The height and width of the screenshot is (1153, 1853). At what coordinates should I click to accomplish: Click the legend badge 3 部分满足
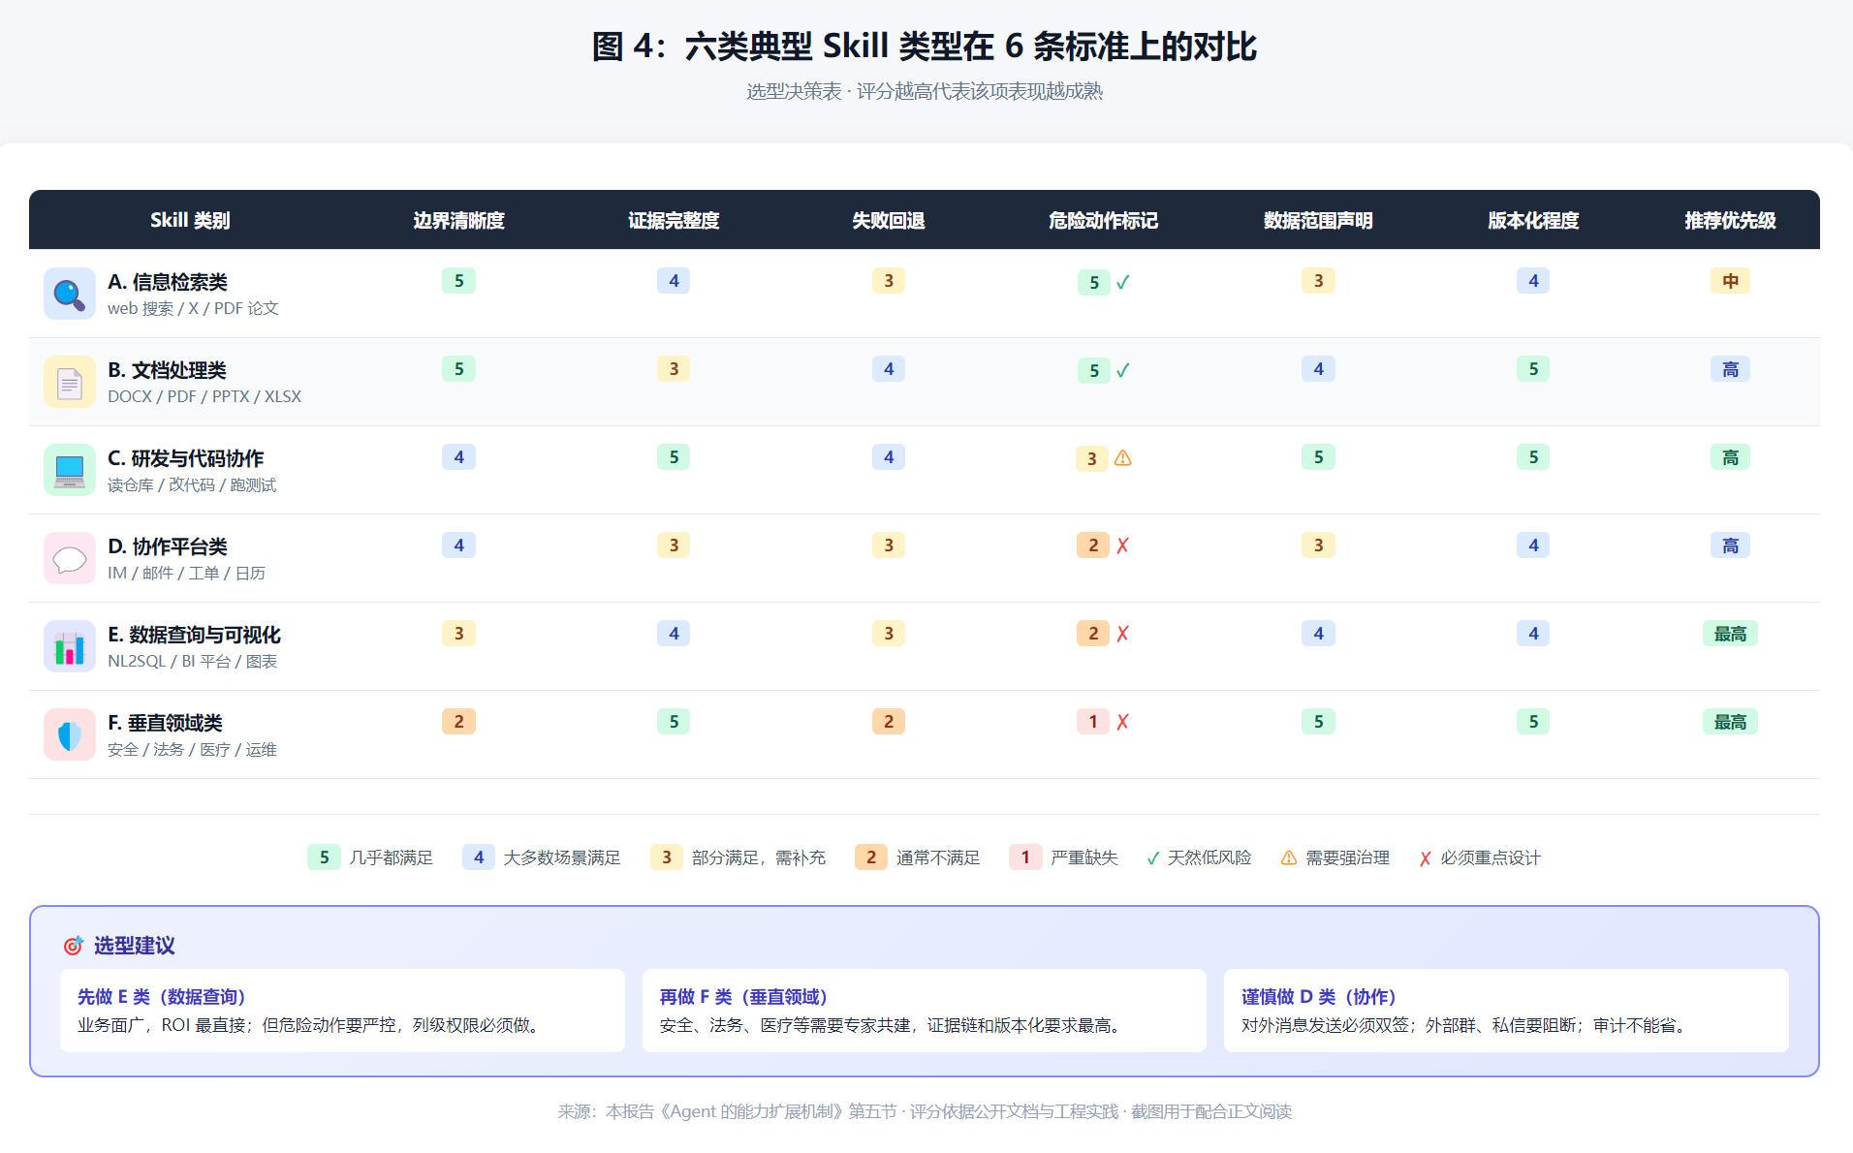(667, 857)
